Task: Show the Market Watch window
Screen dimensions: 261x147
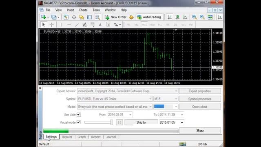Action: coord(66,17)
